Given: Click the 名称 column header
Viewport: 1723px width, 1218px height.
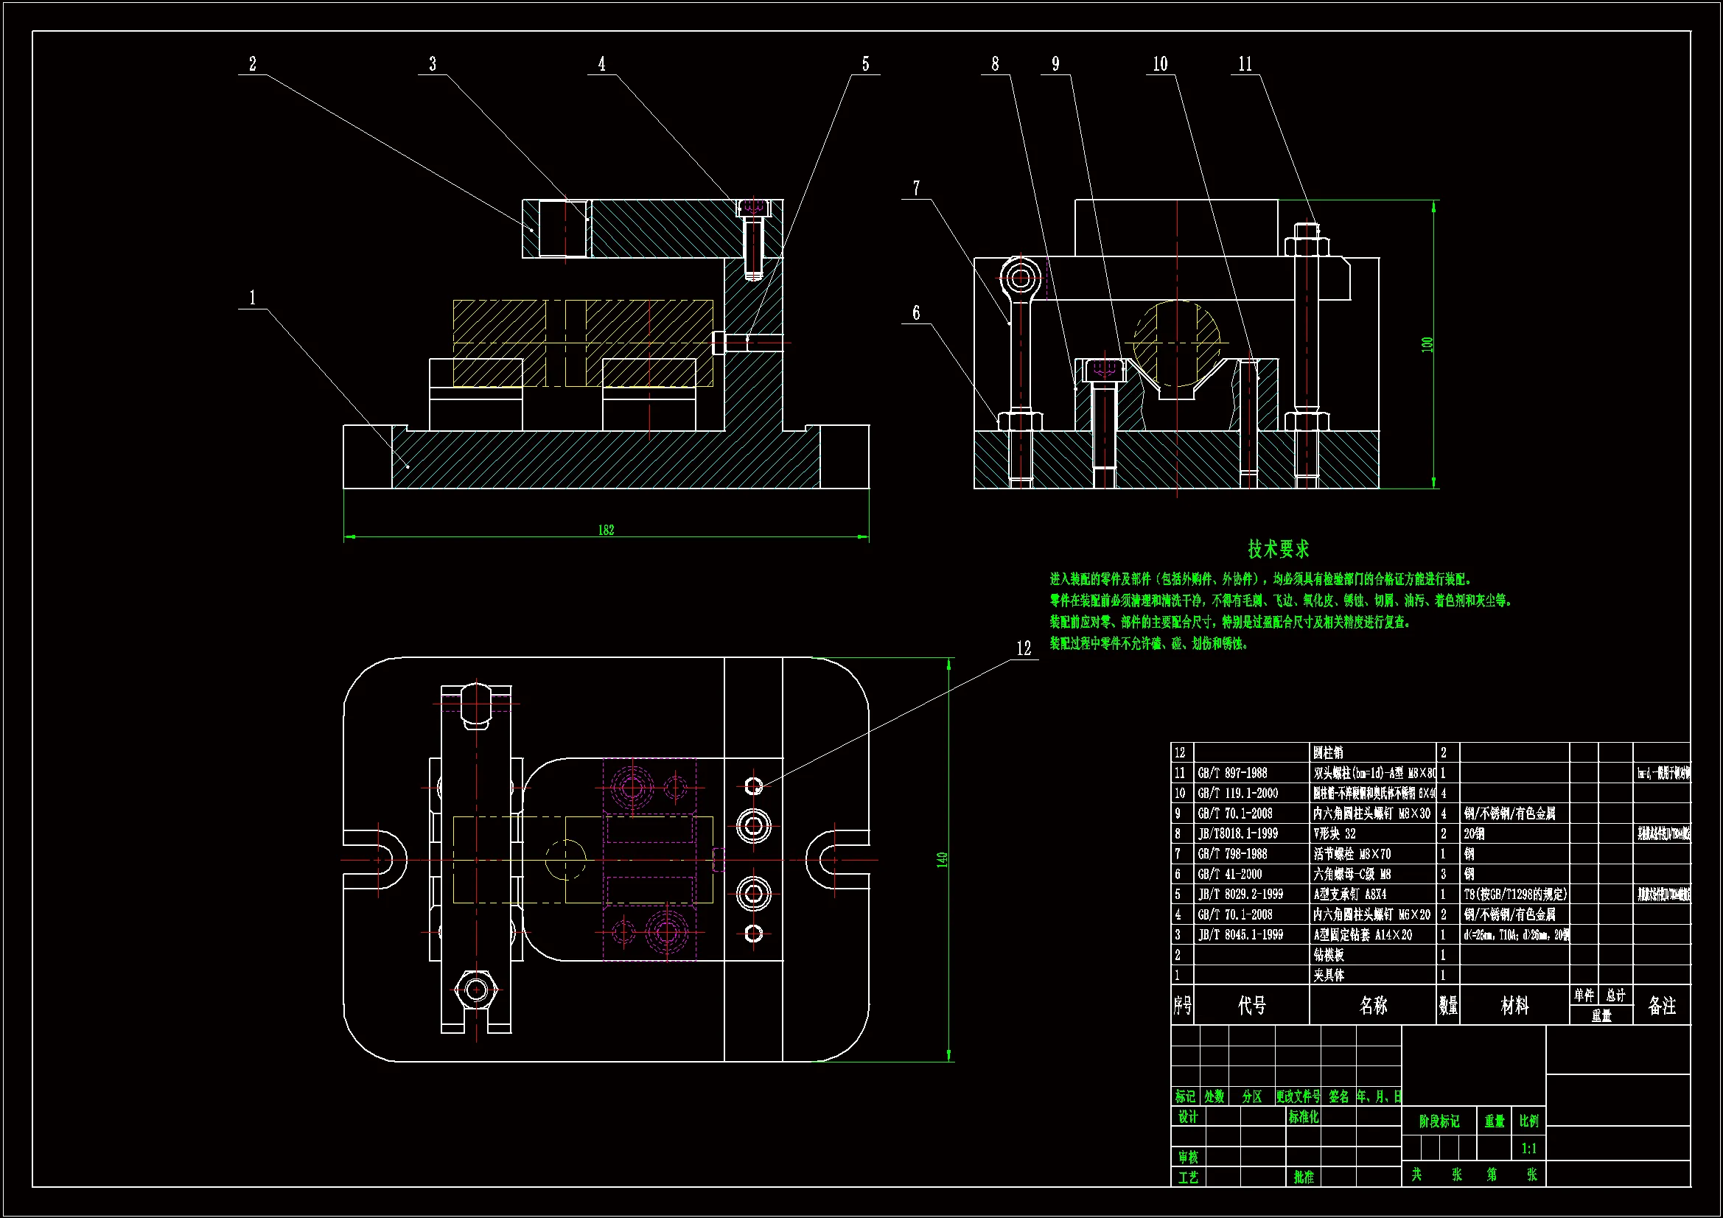Looking at the screenshot, I should pyautogui.click(x=1372, y=1006).
